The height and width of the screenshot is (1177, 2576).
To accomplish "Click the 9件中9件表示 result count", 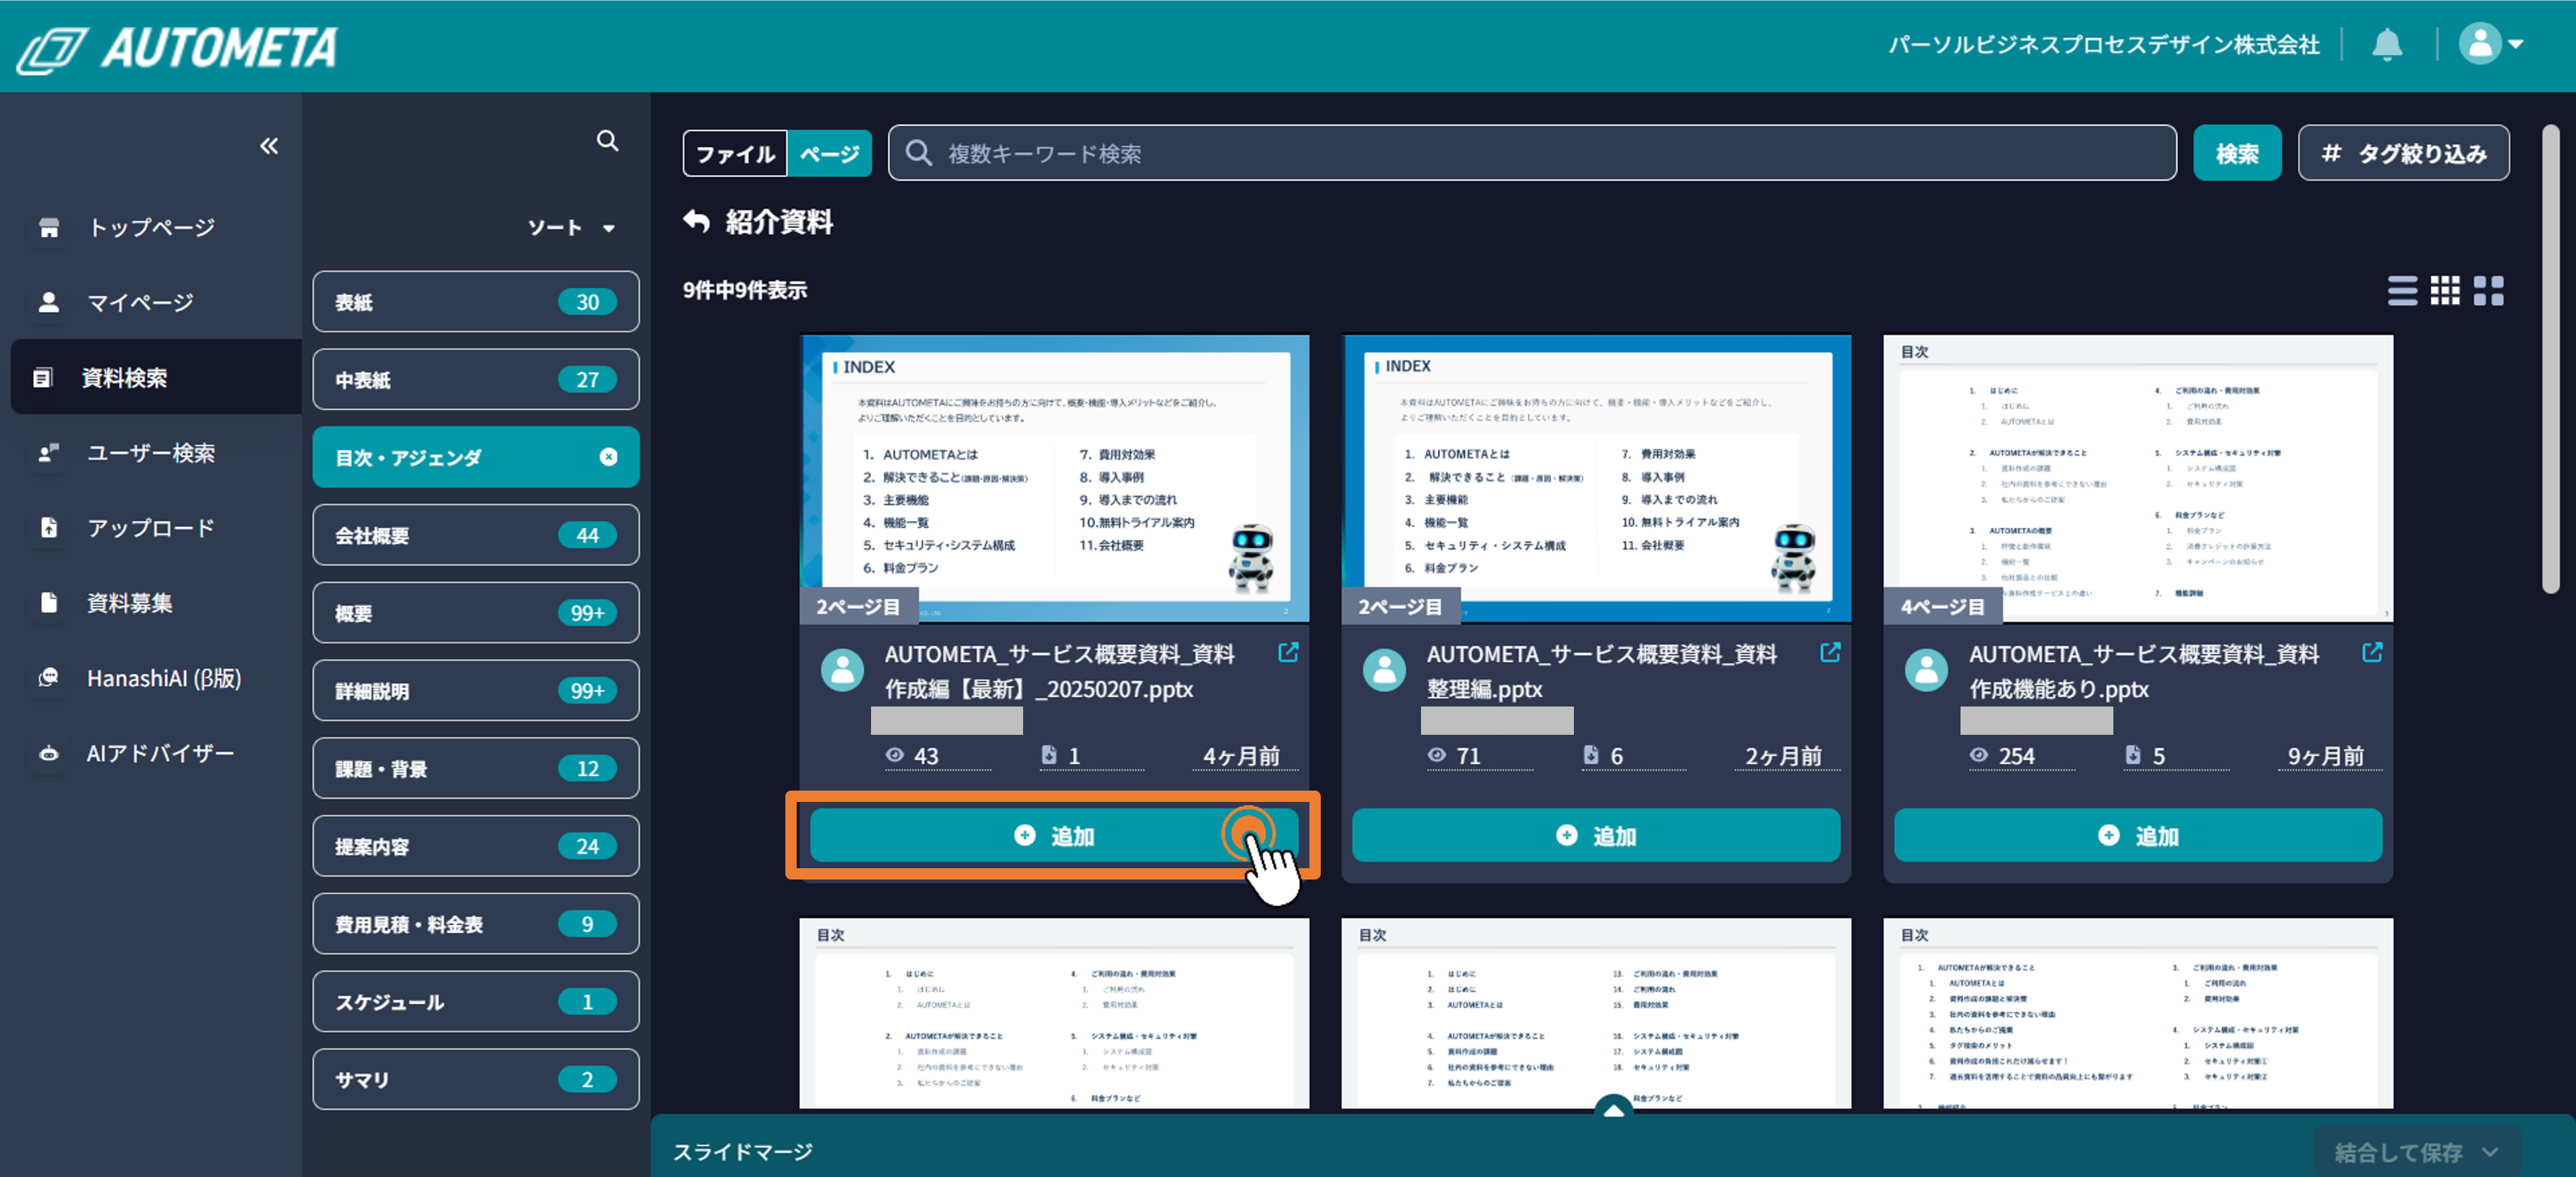I will pos(744,291).
